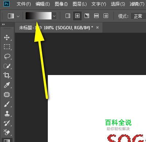Expand the gradient picker dropdown arrow
This screenshot has height=142, width=146.
coord(54,16)
